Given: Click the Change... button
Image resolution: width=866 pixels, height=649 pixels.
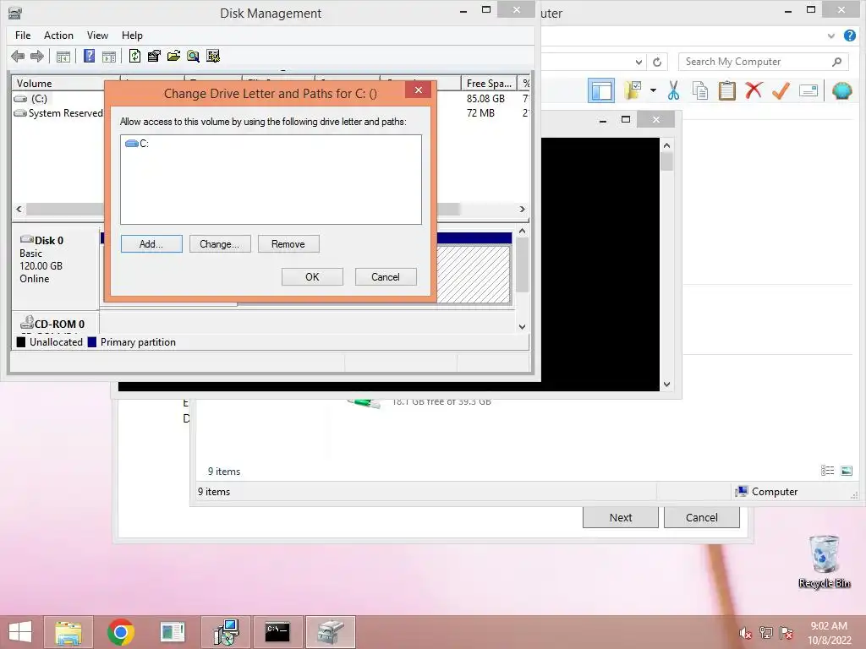Looking at the screenshot, I should (x=220, y=244).
